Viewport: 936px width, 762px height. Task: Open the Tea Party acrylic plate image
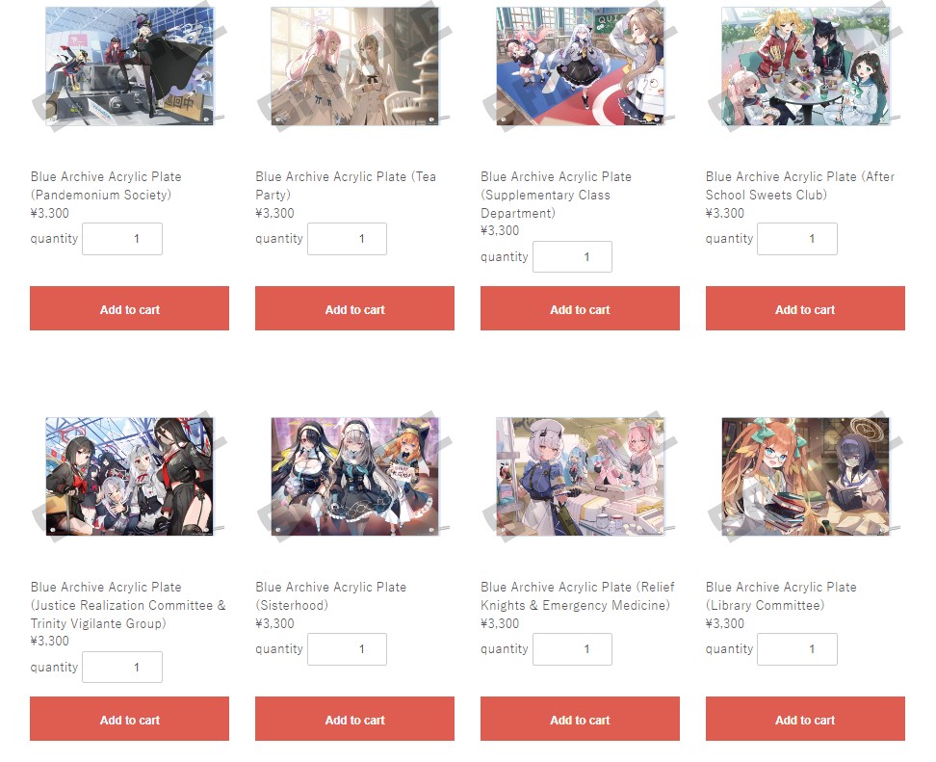pyautogui.click(x=354, y=66)
